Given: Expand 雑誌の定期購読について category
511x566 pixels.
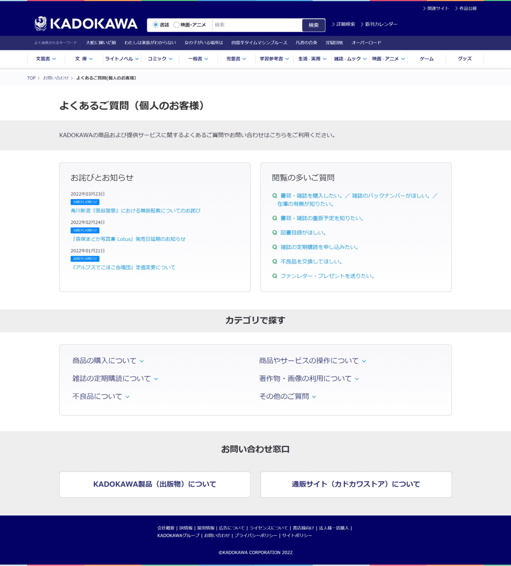Looking at the screenshot, I should [115, 378].
